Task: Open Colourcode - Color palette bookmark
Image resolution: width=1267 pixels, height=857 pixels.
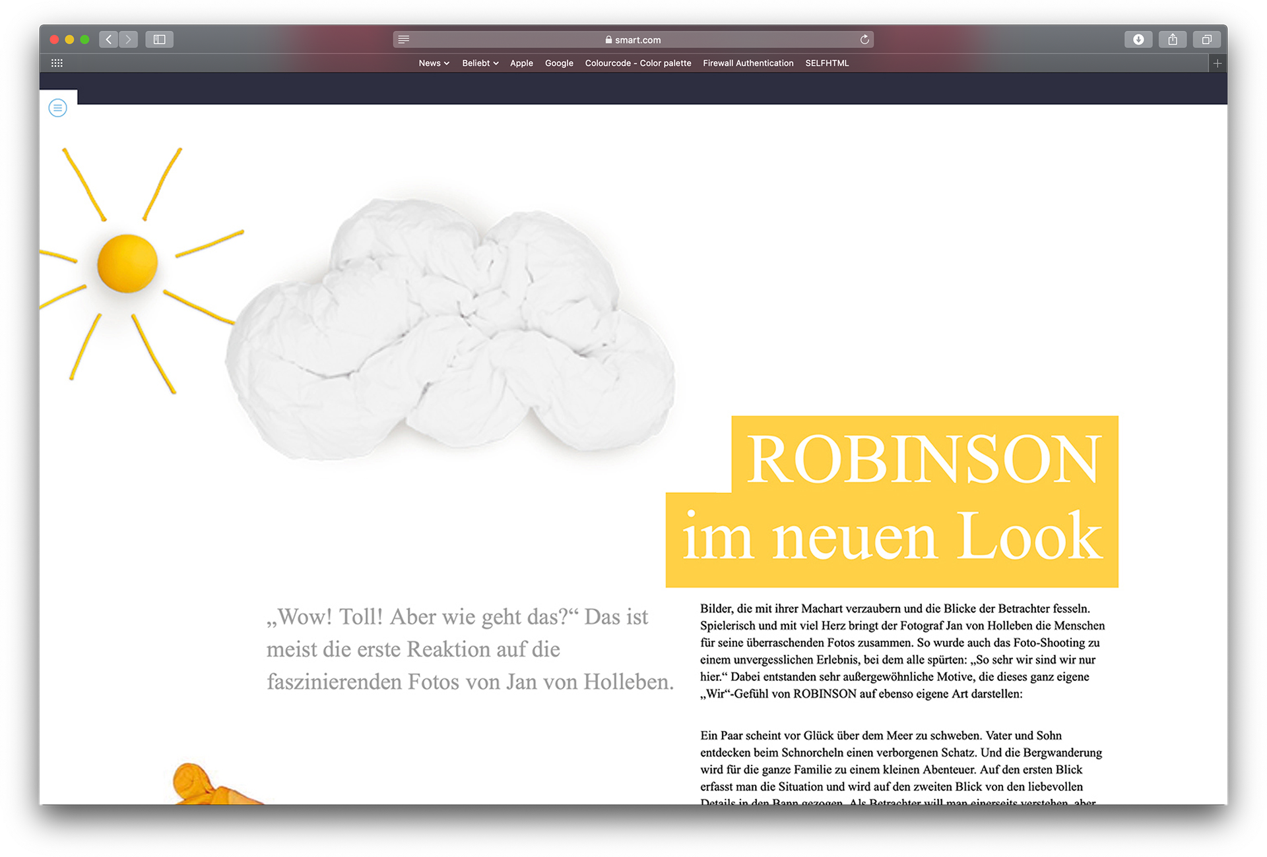Action: tap(637, 63)
